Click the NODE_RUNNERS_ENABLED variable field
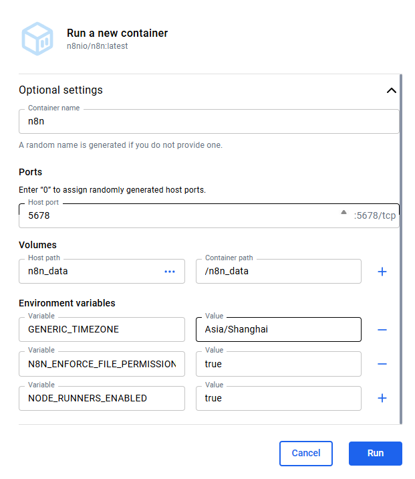 click(102, 398)
